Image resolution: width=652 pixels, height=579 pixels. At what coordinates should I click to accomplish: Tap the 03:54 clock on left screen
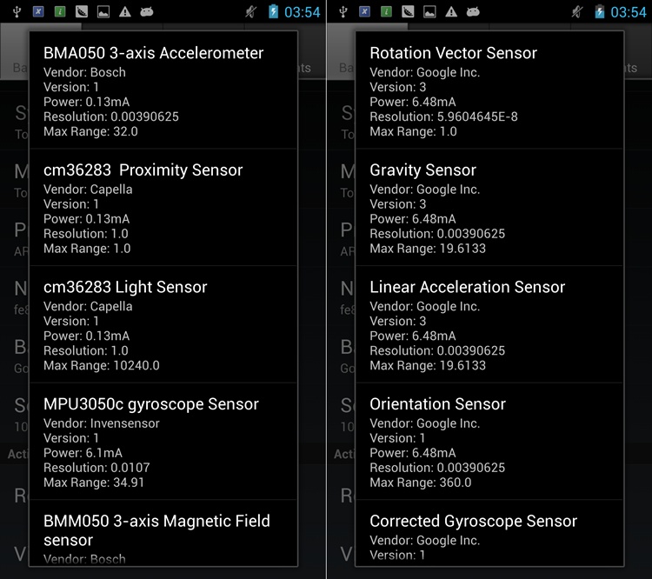pyautogui.click(x=303, y=12)
